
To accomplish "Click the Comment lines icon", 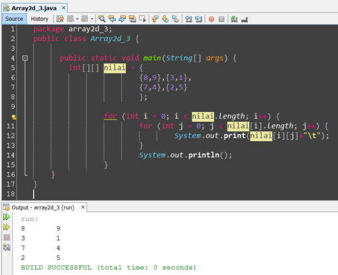I will (234, 19).
